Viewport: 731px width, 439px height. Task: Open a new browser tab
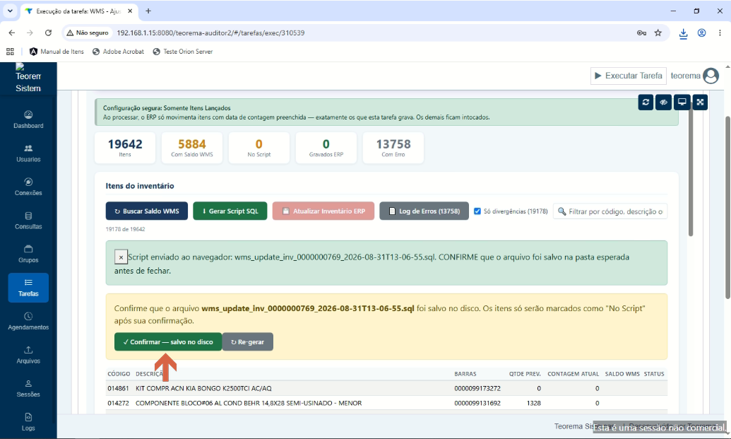click(148, 11)
